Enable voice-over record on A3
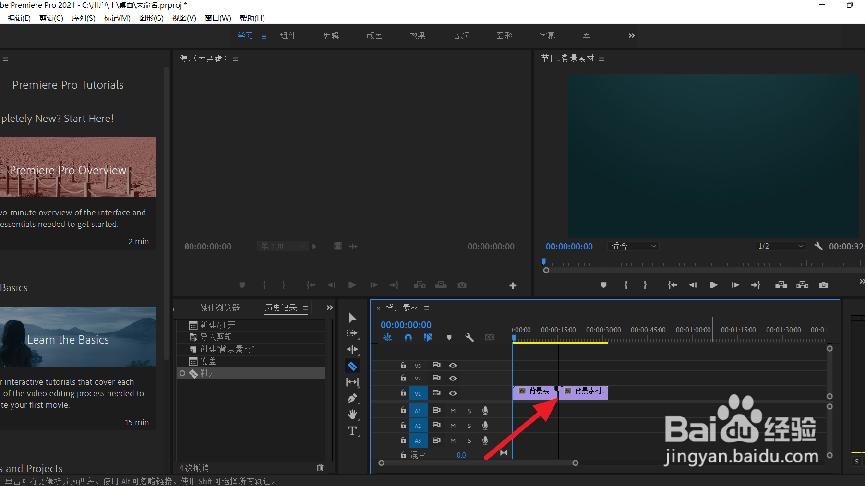Image resolution: width=865 pixels, height=486 pixels. tap(485, 440)
